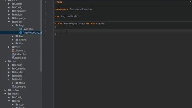Expand the Auth folder arrow
This screenshot has height=108, width=192.
[13, 105]
